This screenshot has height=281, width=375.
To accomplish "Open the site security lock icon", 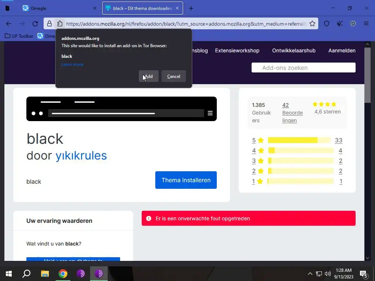I will [49, 23].
